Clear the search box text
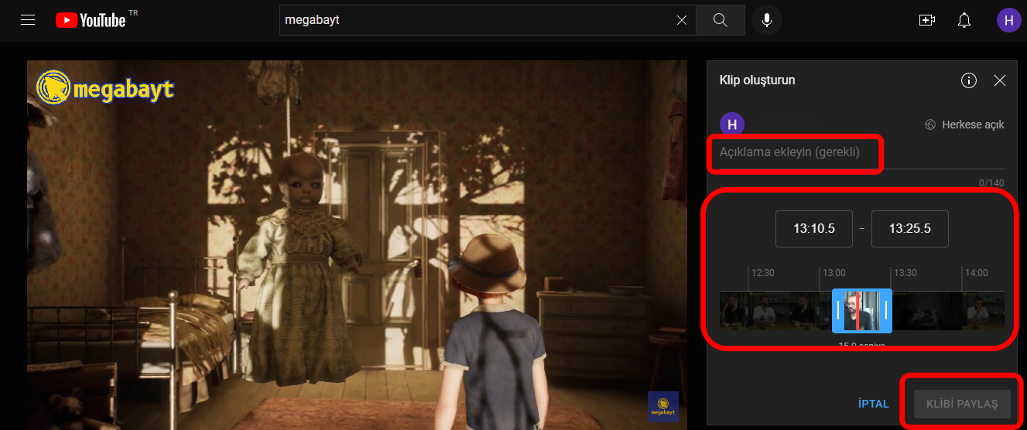Viewport: 1027px width, 430px height. (681, 20)
